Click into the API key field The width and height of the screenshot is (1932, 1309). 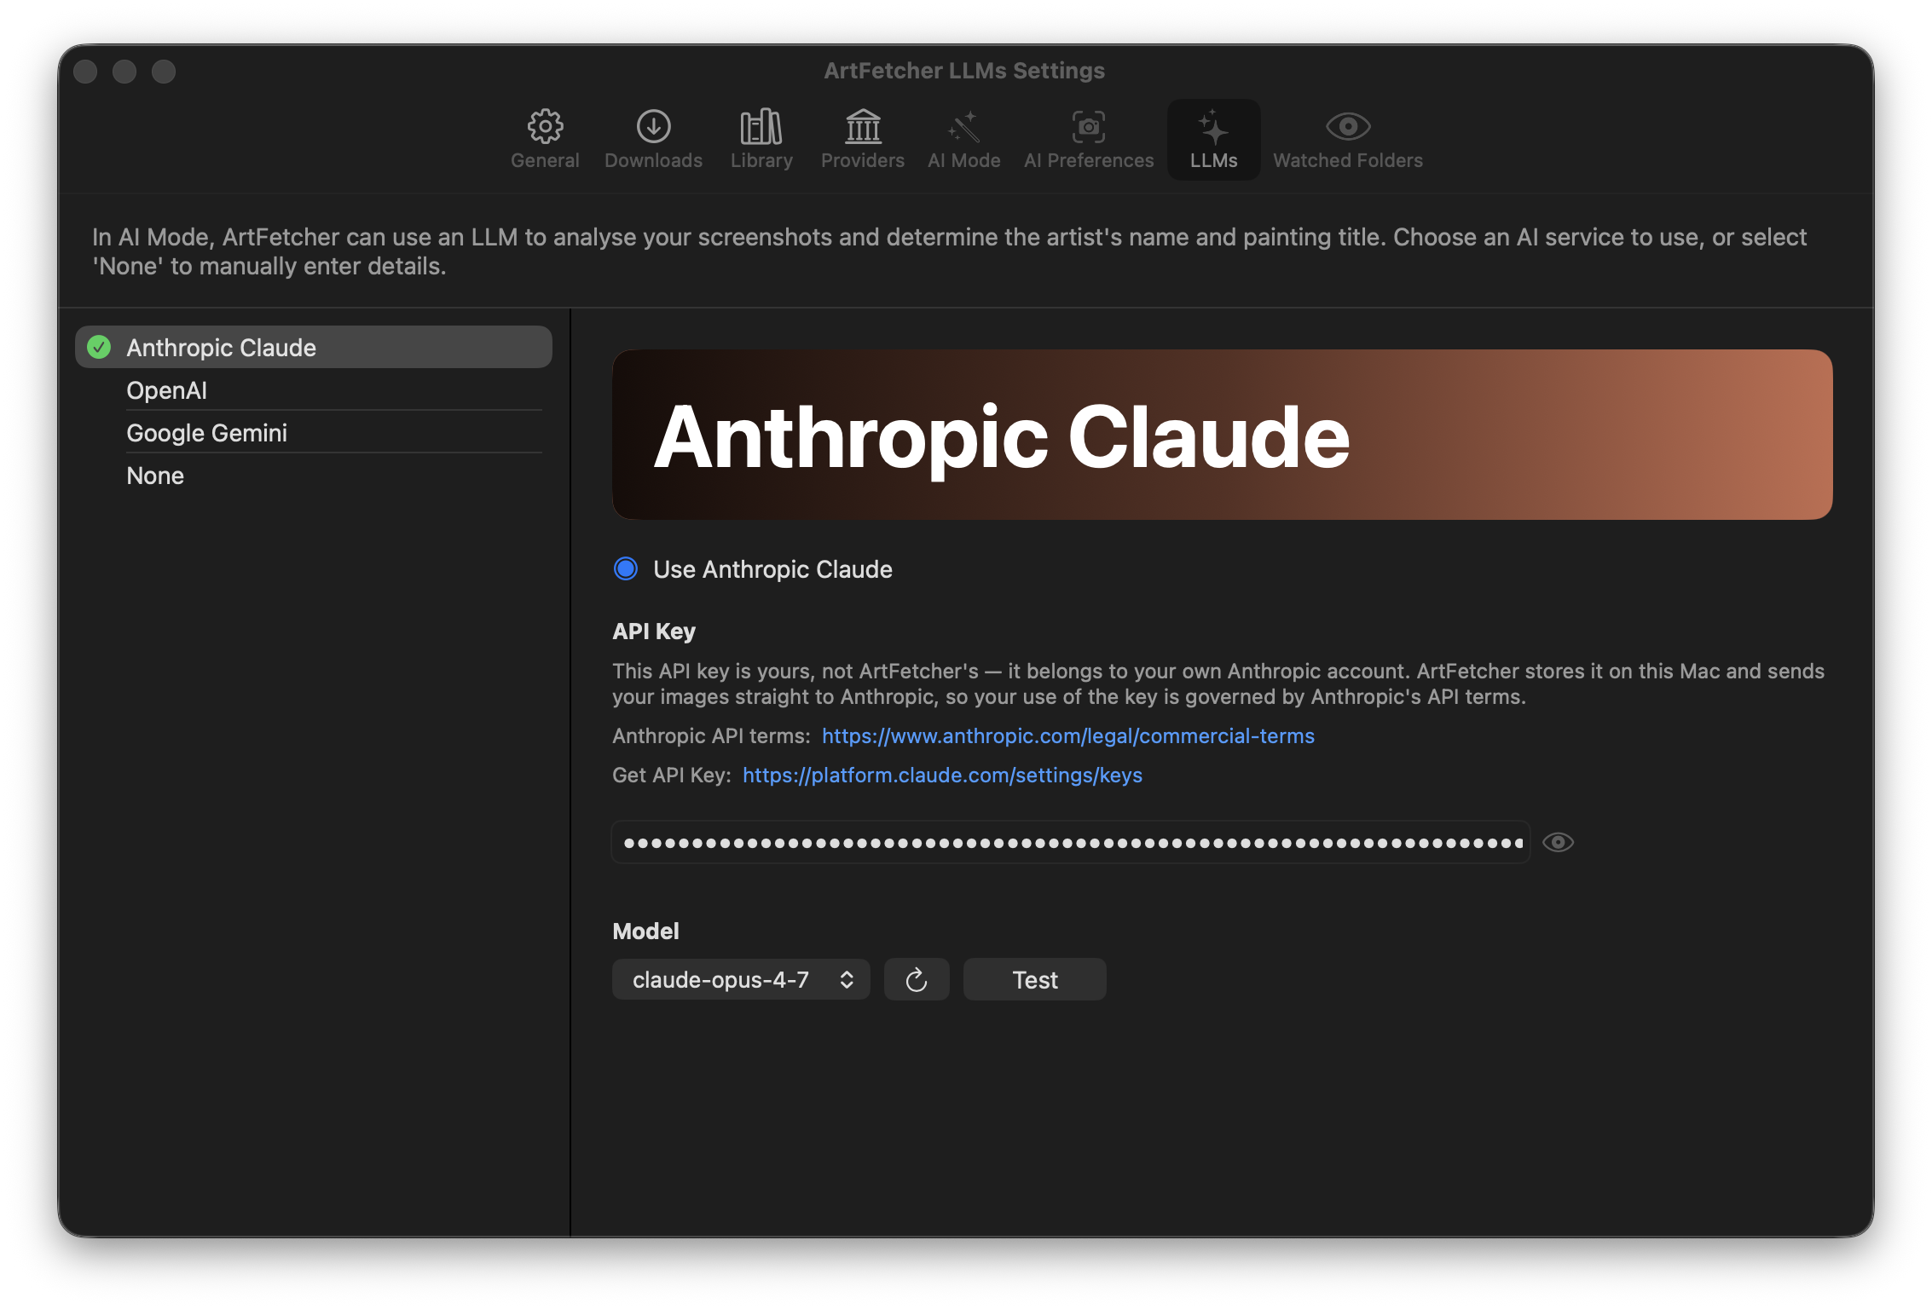pos(1071,842)
